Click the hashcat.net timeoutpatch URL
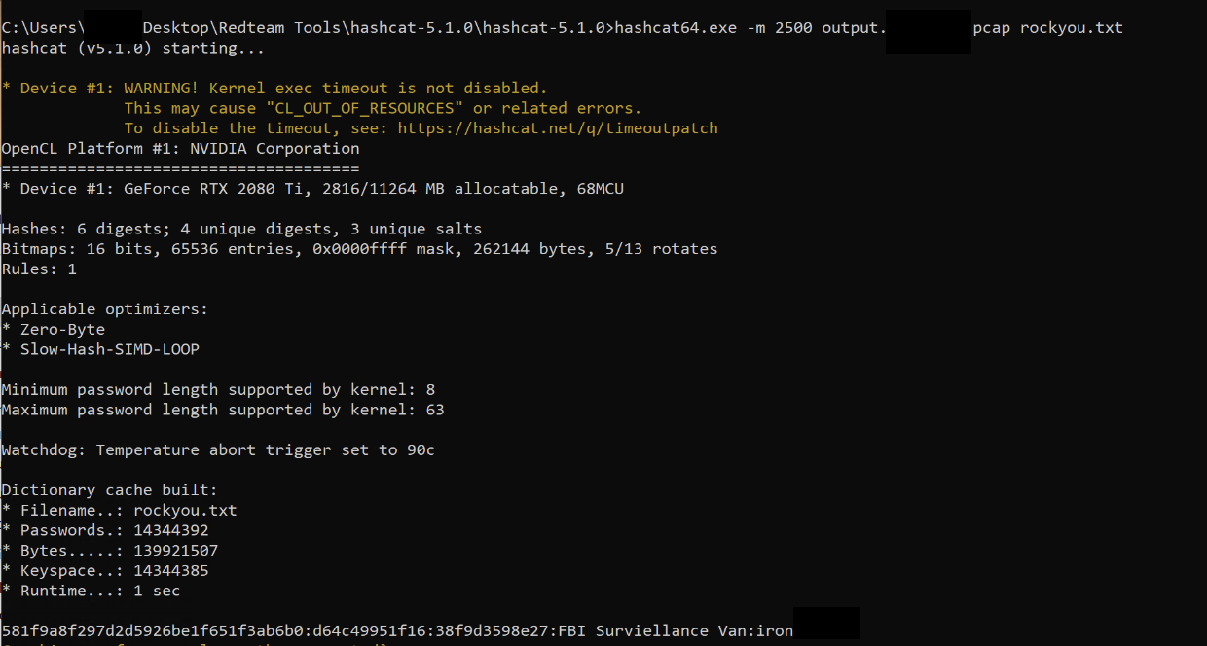Image resolution: width=1207 pixels, height=646 pixels. 558,128
